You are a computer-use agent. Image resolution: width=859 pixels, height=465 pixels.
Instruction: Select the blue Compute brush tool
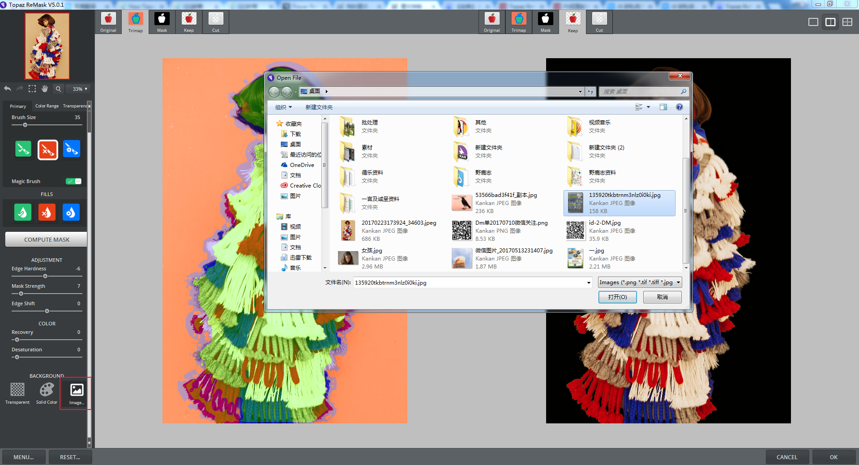coord(72,149)
